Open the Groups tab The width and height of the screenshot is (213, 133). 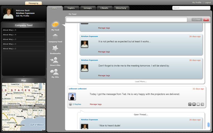[88, 8]
